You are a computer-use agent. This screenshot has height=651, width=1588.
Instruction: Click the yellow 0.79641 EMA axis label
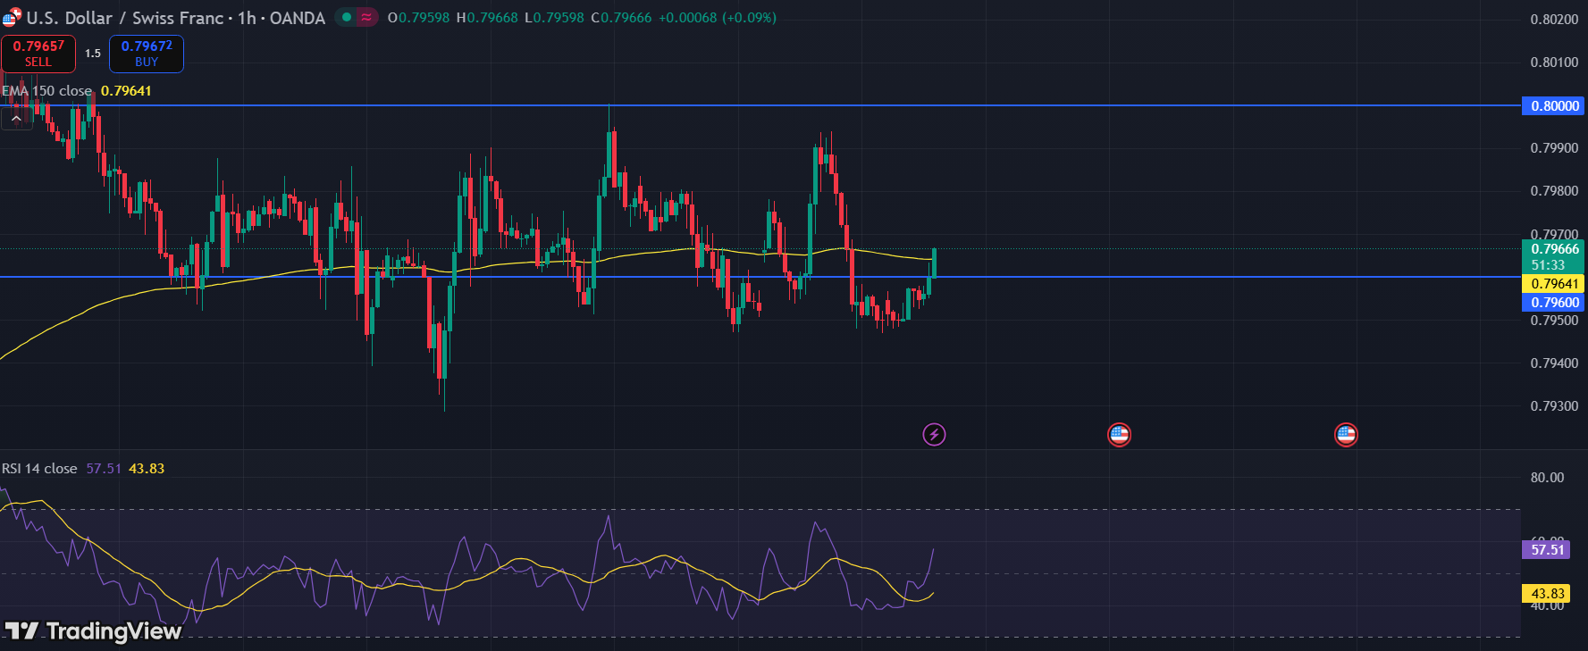(x=1554, y=284)
